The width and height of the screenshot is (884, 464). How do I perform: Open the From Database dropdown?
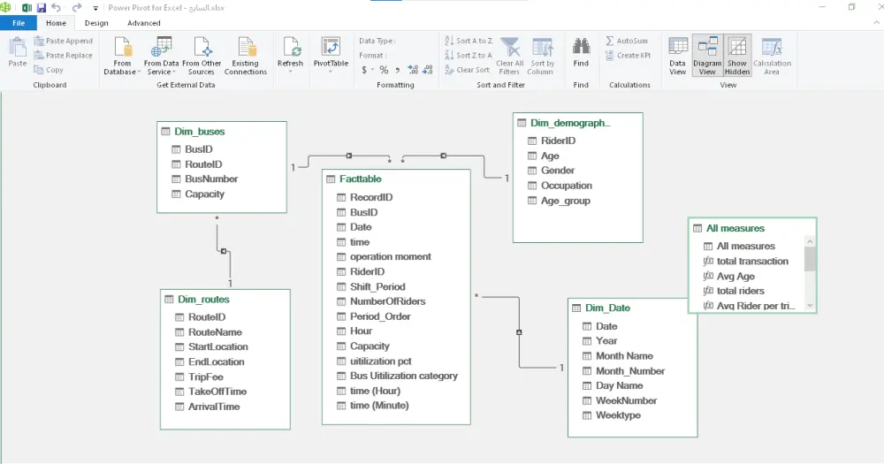point(122,56)
